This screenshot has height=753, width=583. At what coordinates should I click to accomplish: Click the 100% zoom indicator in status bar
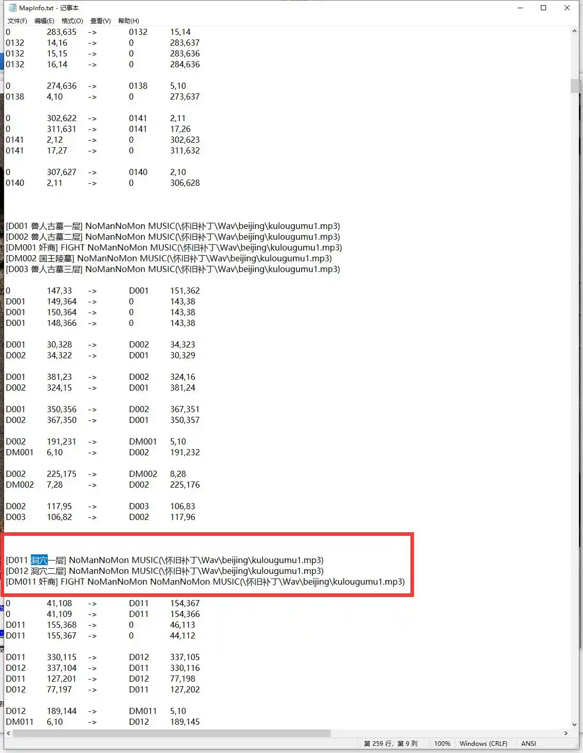442,743
